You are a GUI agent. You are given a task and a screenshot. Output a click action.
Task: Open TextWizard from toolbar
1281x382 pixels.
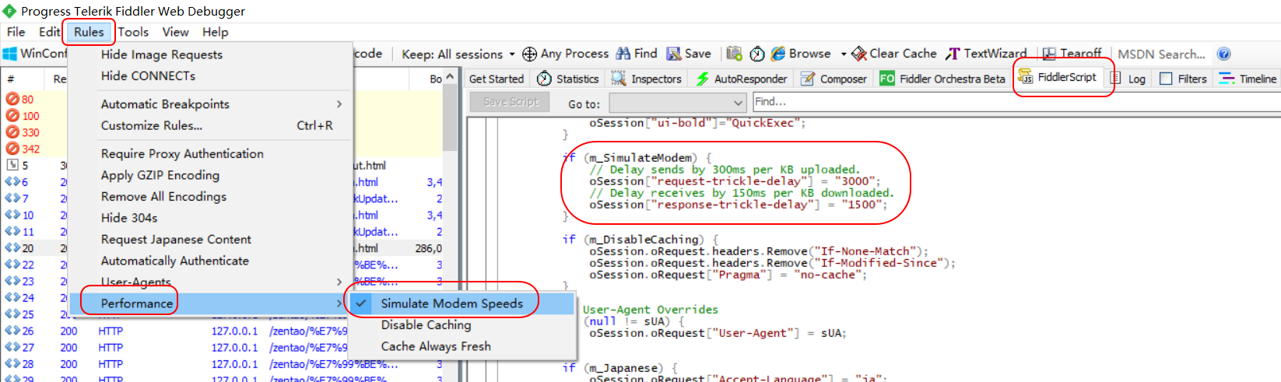pyautogui.click(x=986, y=54)
